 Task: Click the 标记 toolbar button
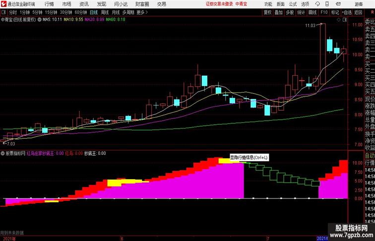coord(335,12)
